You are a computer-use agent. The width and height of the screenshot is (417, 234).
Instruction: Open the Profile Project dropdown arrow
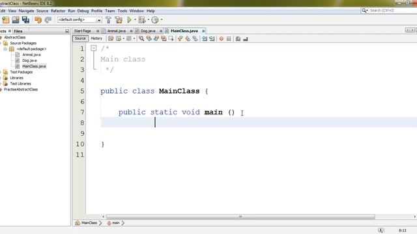point(162,20)
